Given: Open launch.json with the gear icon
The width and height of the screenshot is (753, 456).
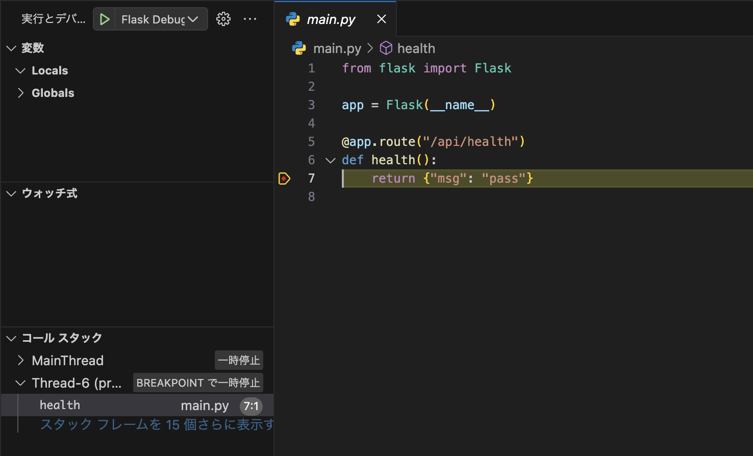Looking at the screenshot, I should [223, 19].
